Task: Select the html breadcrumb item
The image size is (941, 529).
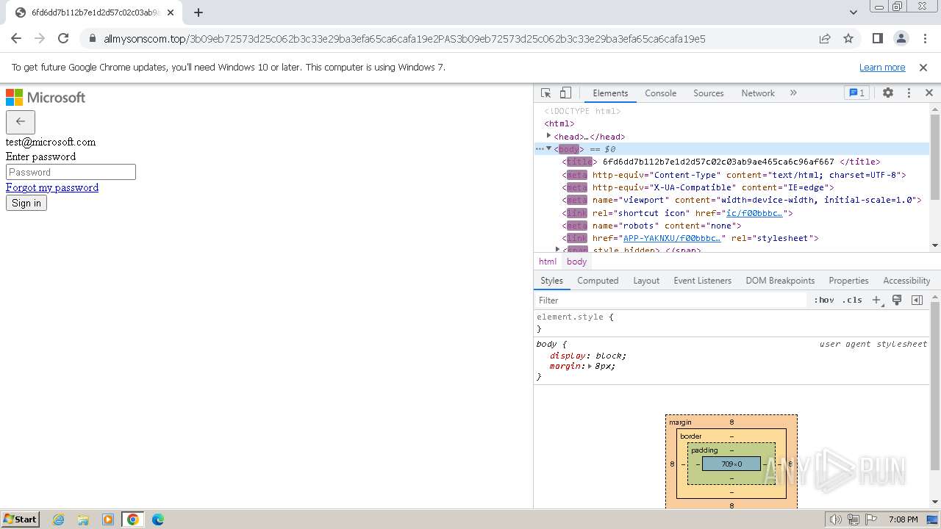Action: pos(548,262)
